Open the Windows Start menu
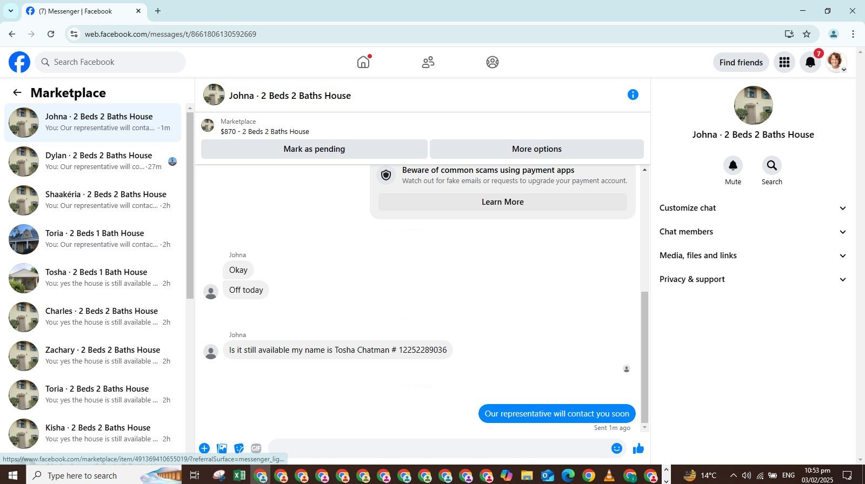The height and width of the screenshot is (484, 865). [13, 475]
